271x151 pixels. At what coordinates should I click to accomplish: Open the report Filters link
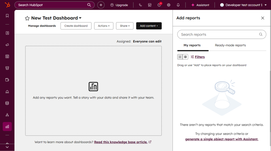(x=198, y=57)
